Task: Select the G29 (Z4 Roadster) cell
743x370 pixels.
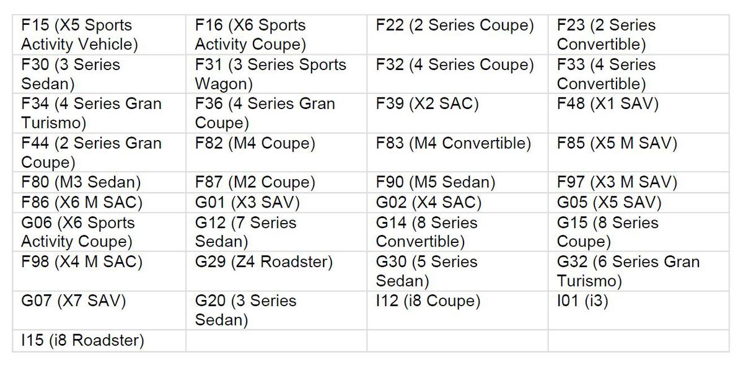Action: click(x=264, y=262)
